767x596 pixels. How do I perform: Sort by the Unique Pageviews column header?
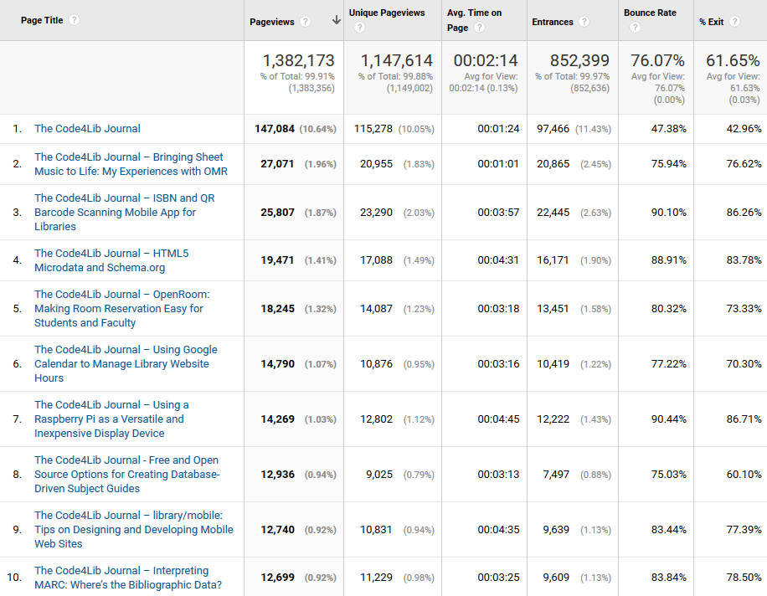coord(387,13)
